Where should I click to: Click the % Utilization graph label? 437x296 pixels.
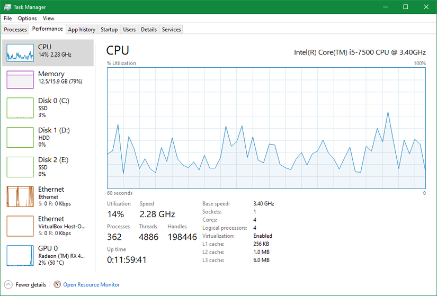tap(121, 63)
